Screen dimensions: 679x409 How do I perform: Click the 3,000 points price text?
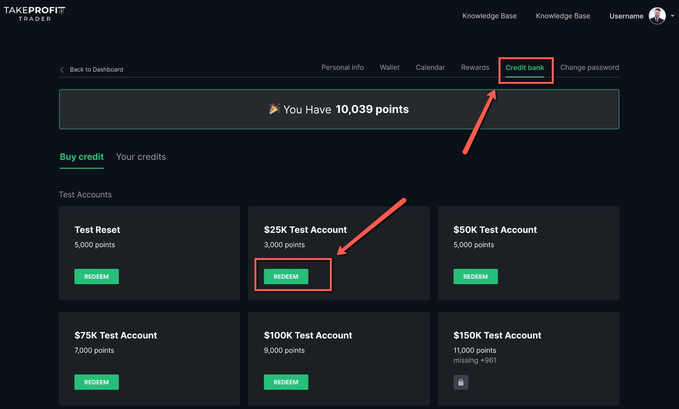tap(285, 245)
